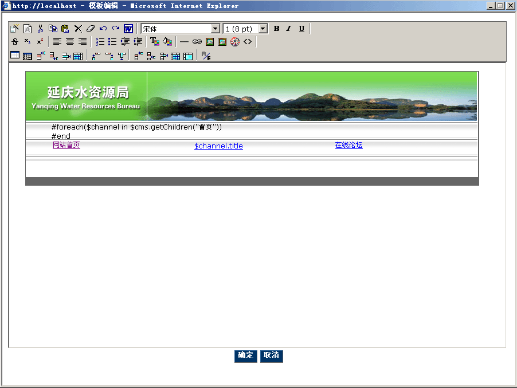
Task: Undo the last edit with the Undo icon
Action: pyautogui.click(x=103, y=28)
